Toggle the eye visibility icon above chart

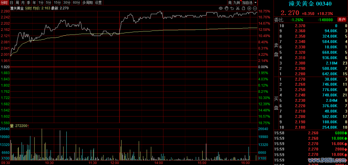(x=221, y=8)
